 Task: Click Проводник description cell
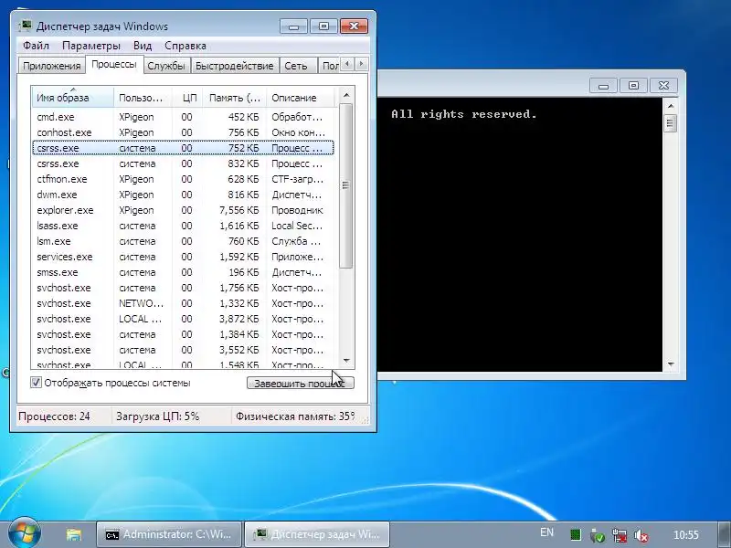[298, 210]
